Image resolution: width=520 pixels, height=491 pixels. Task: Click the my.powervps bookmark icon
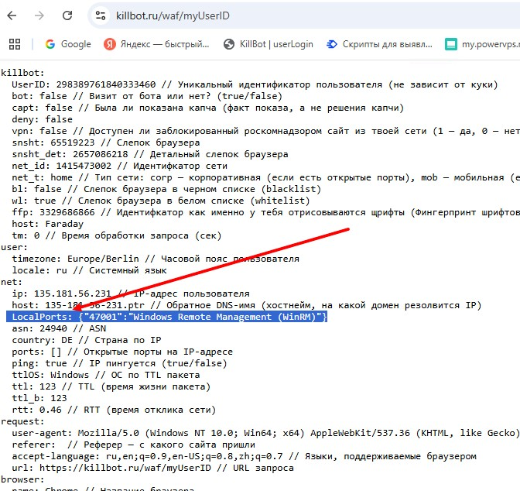coord(451,44)
